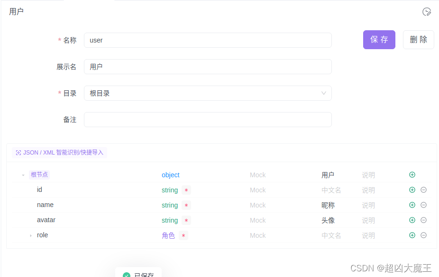Click the Mock field in the role row

click(257, 235)
